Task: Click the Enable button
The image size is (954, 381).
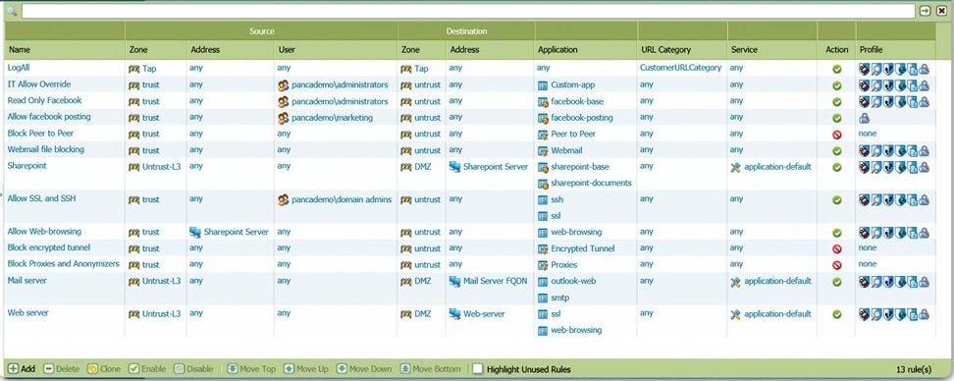Action: pyautogui.click(x=148, y=369)
